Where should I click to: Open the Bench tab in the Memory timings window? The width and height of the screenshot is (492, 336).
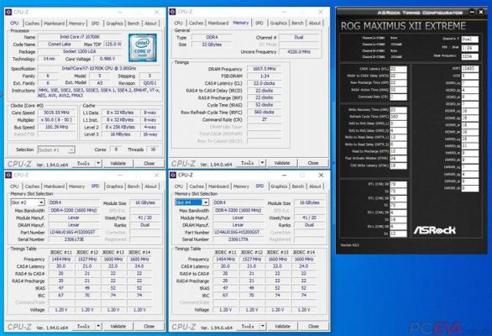tap(297, 23)
